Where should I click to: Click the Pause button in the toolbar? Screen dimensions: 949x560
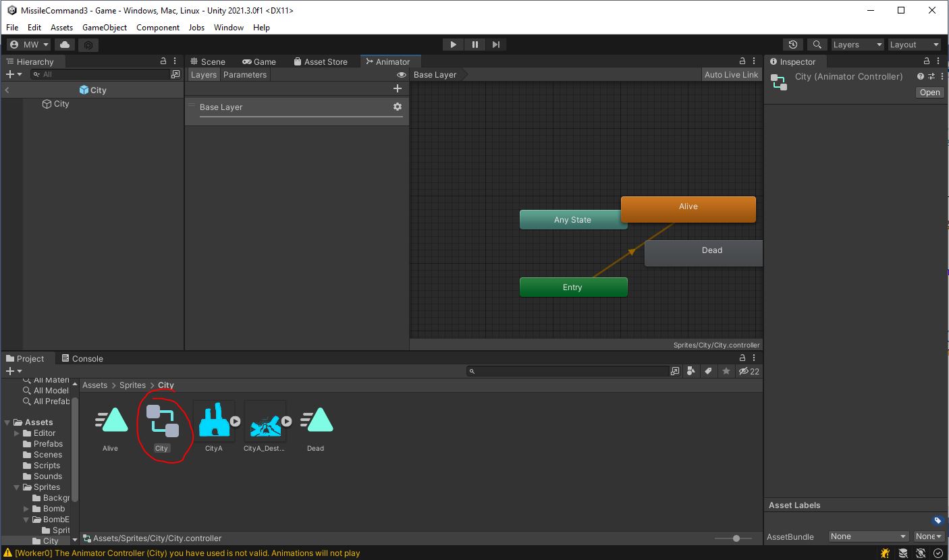(474, 45)
